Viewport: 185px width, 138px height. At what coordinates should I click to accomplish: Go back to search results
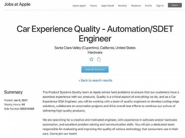(x=95, y=80)
